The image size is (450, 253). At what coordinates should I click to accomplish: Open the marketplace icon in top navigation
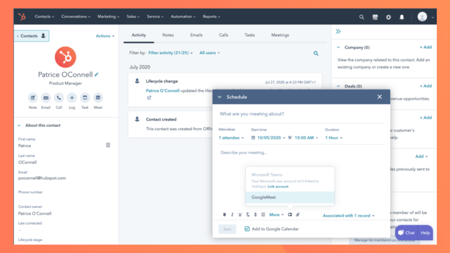[375, 17]
